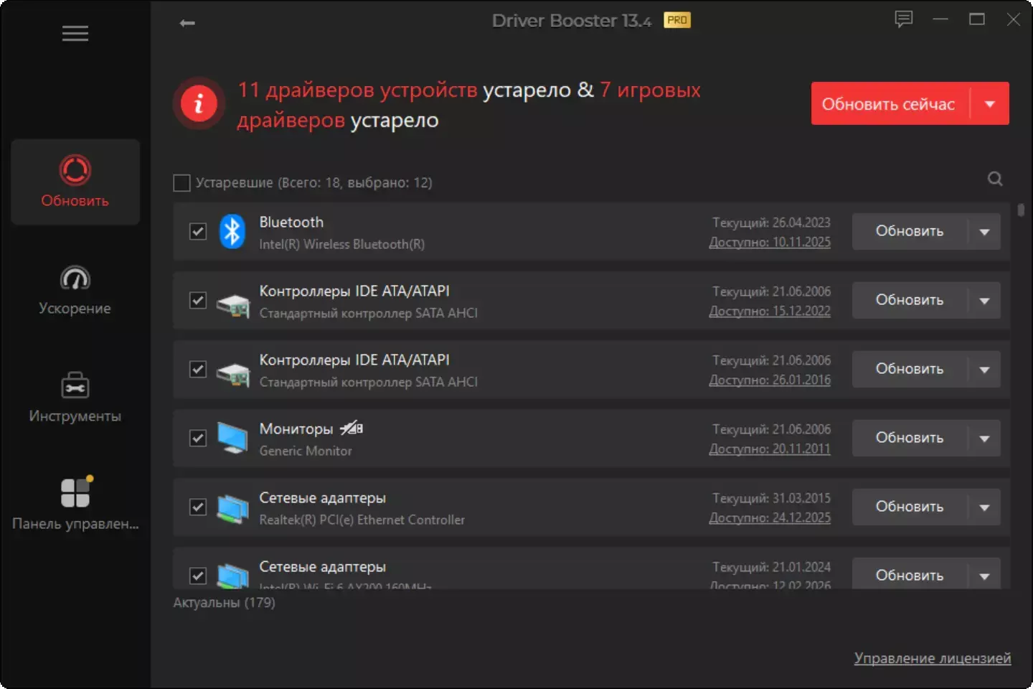Toggle the Устаревшие select-all checkbox
Image resolution: width=1033 pixels, height=689 pixels.
tap(182, 183)
